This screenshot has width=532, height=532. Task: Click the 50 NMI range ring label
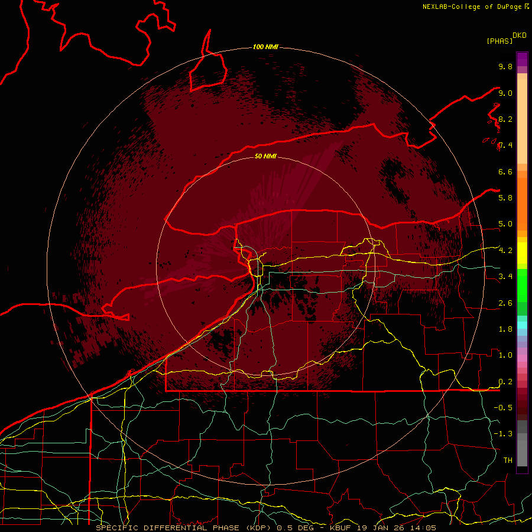[265, 156]
